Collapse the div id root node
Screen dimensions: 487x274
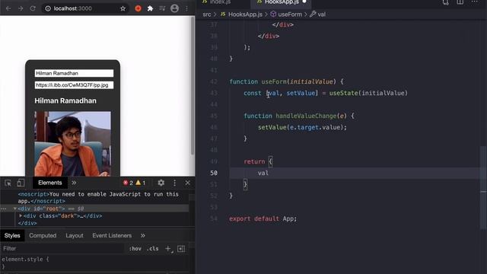click(x=15, y=209)
